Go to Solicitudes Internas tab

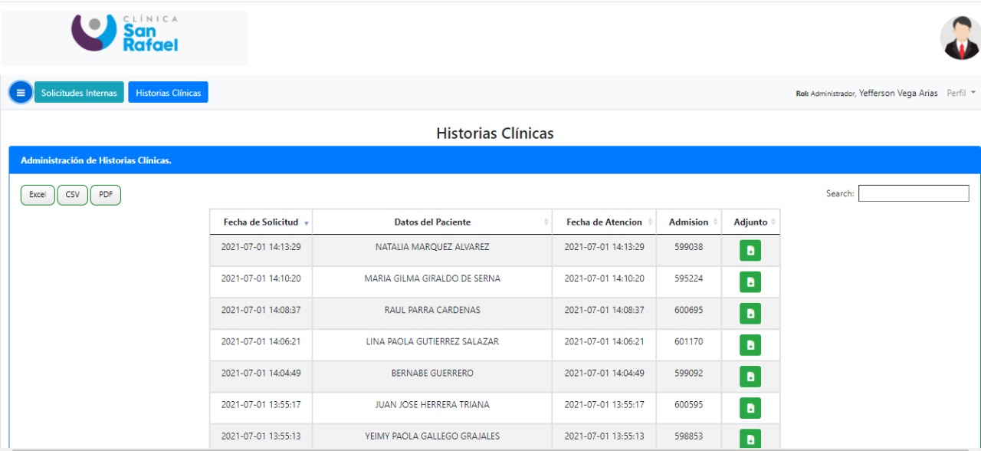(x=79, y=93)
